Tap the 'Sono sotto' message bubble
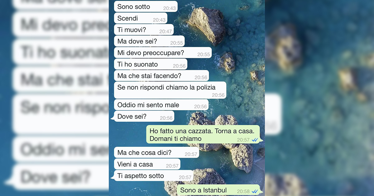 [x=146, y=7]
